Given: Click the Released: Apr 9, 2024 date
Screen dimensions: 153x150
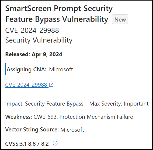Looking at the screenshot, I should [34, 54].
